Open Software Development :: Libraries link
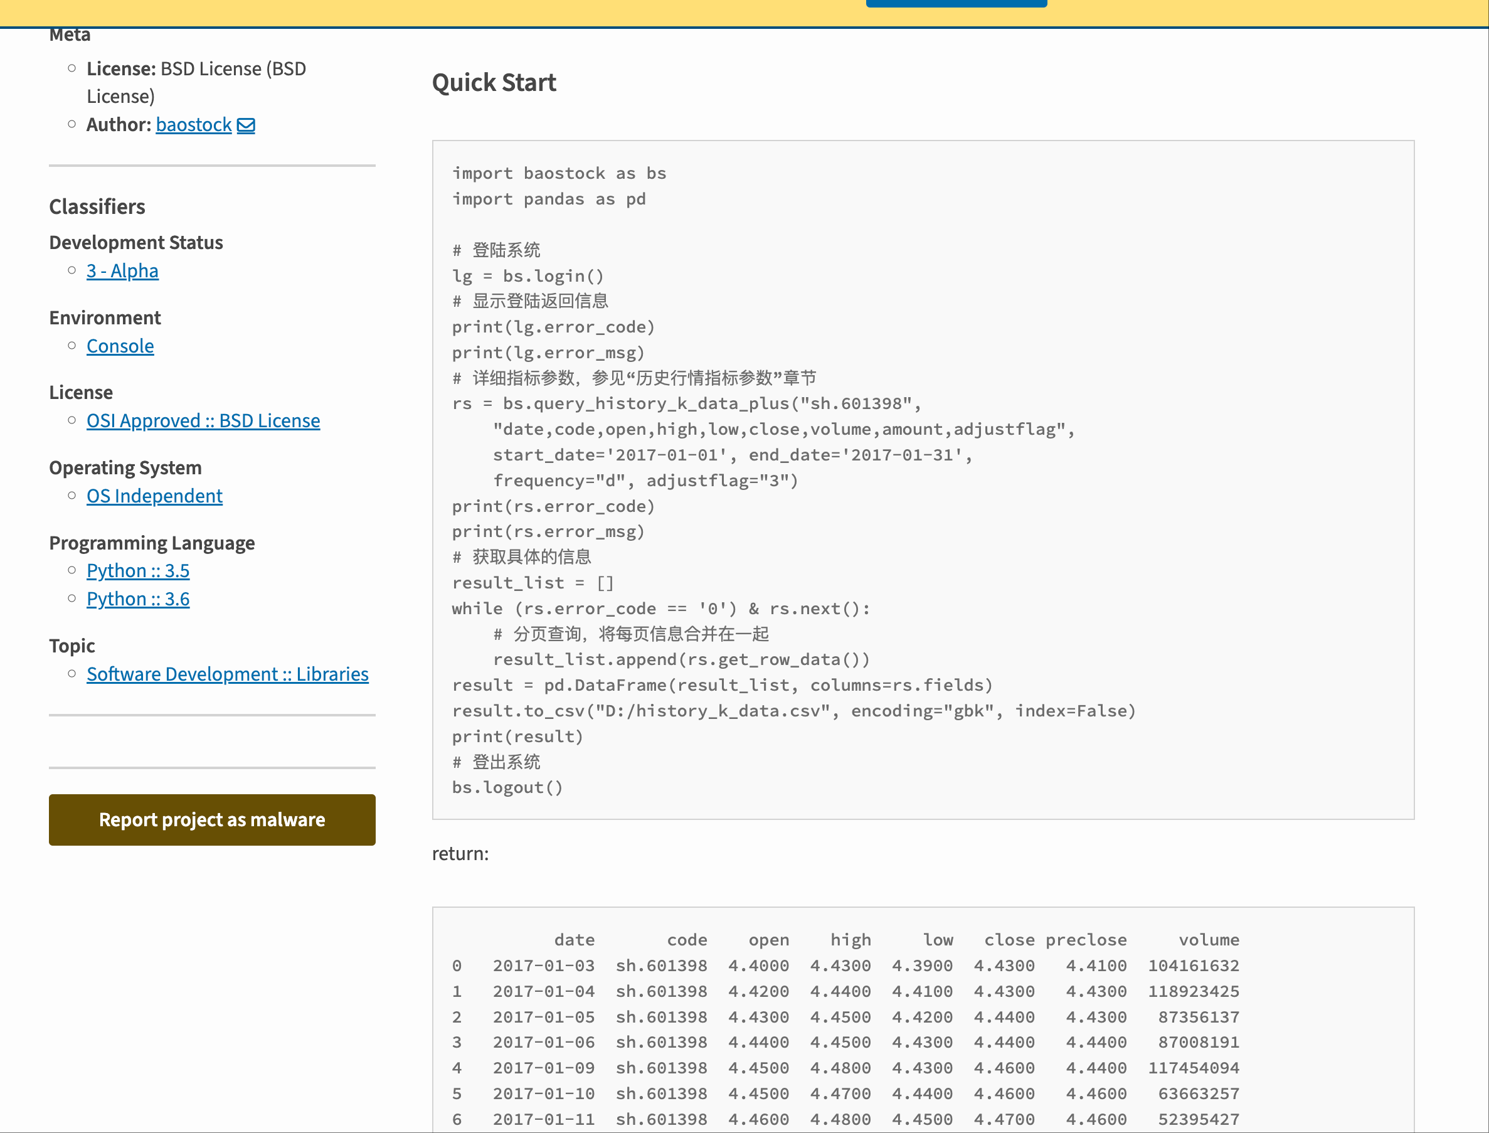This screenshot has width=1489, height=1133. (228, 674)
